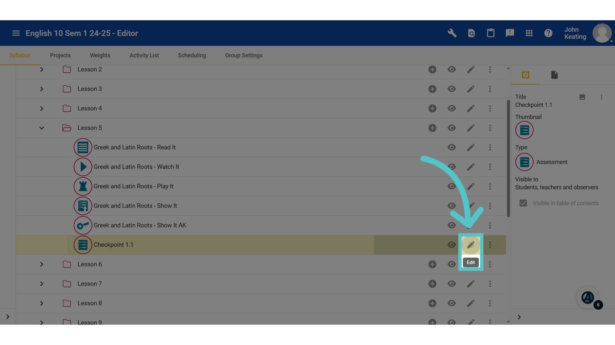Open the accessibility widget with badge 6
This screenshot has width=615, height=345.
click(x=588, y=297)
